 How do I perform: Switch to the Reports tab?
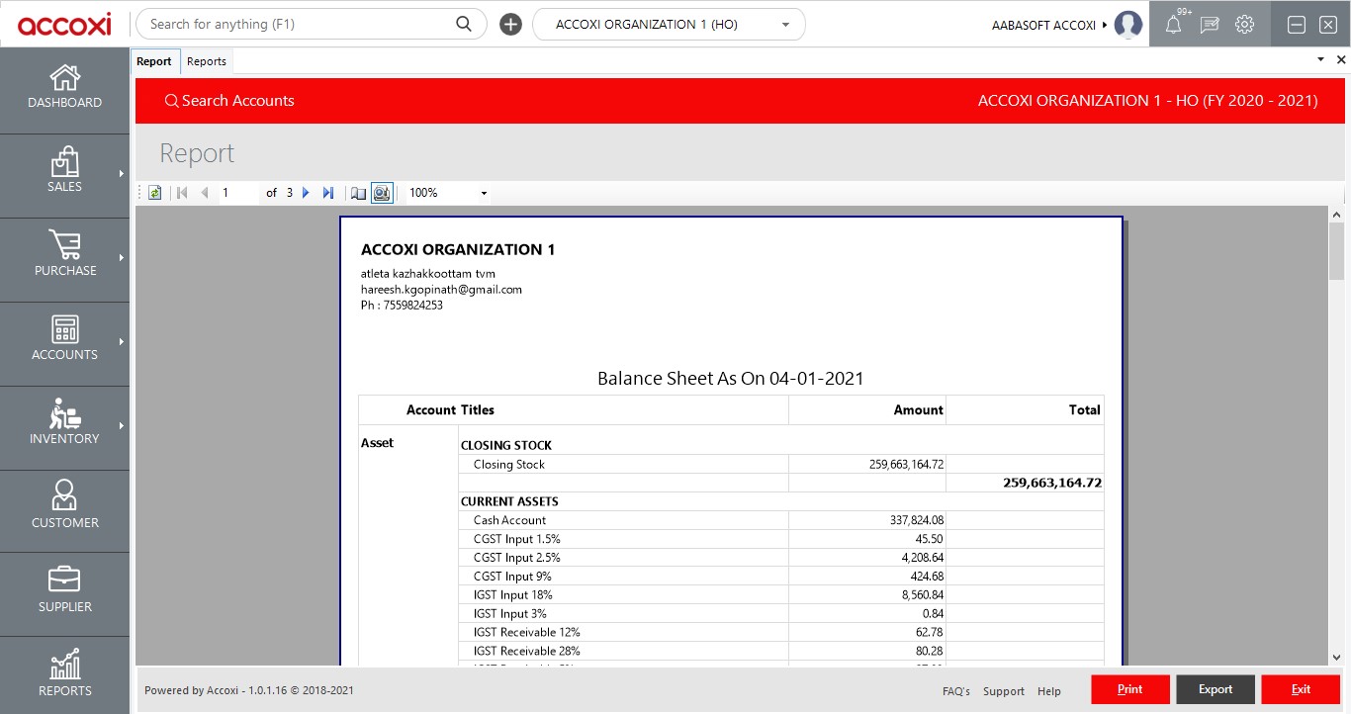(x=207, y=60)
